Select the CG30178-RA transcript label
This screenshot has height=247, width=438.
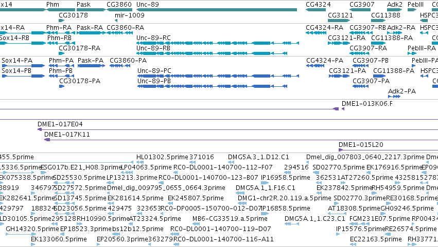(x=80, y=48)
